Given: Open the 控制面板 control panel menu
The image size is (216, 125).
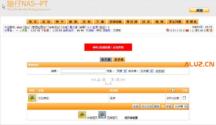Looking at the screenshot, I should point(116,22).
